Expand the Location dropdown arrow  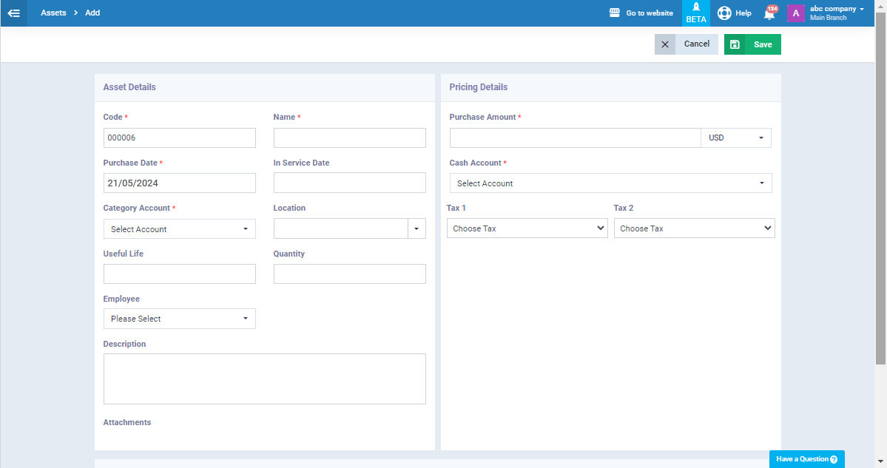[x=417, y=229]
